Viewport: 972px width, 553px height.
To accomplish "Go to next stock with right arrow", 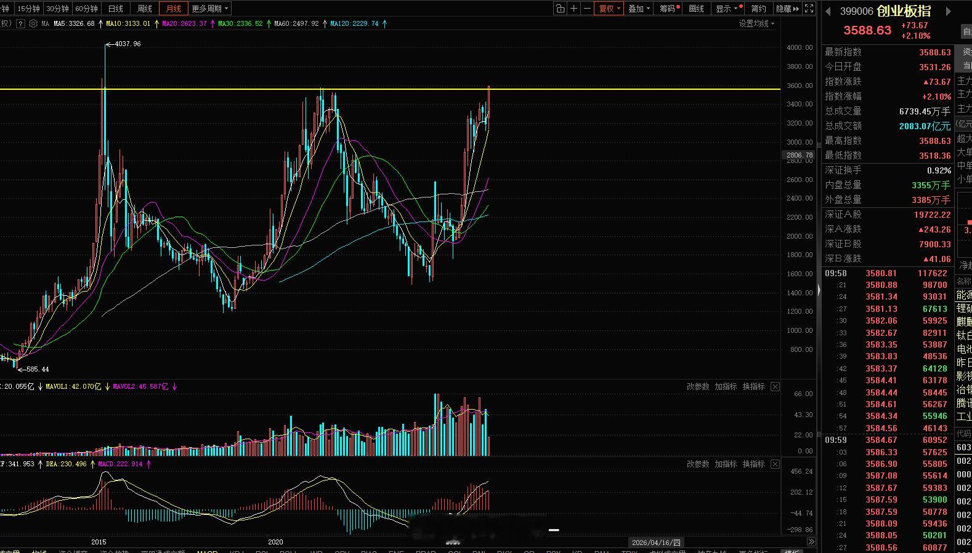I will coord(949,11).
